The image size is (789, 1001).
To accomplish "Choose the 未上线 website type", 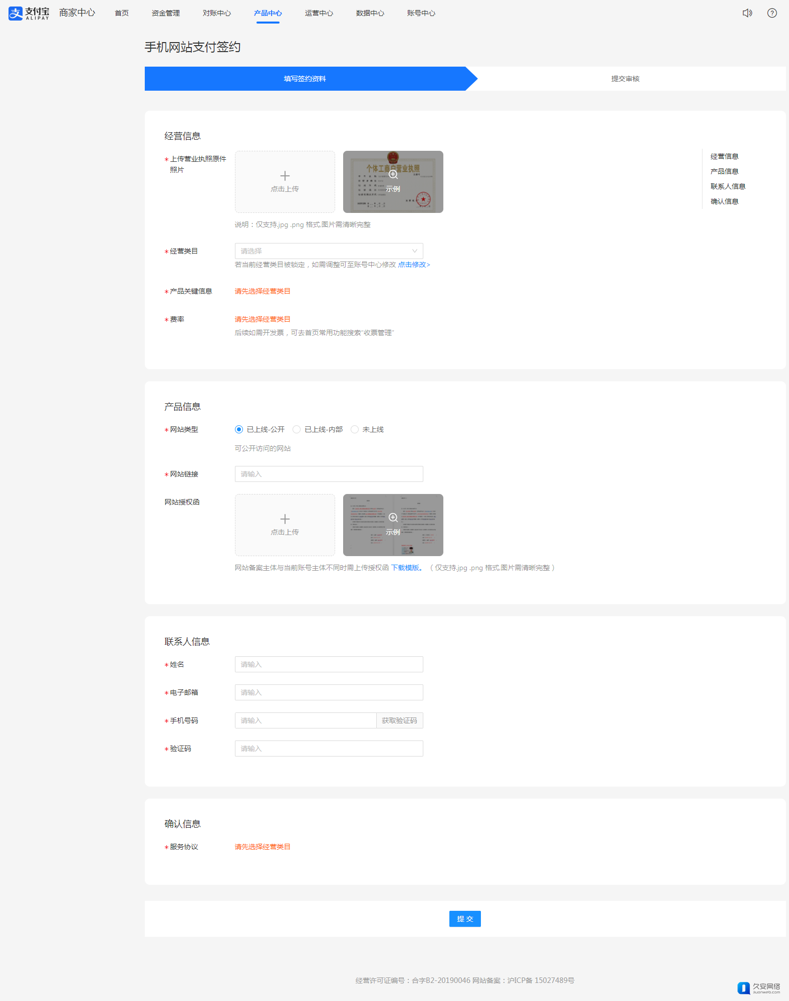I will (x=355, y=429).
